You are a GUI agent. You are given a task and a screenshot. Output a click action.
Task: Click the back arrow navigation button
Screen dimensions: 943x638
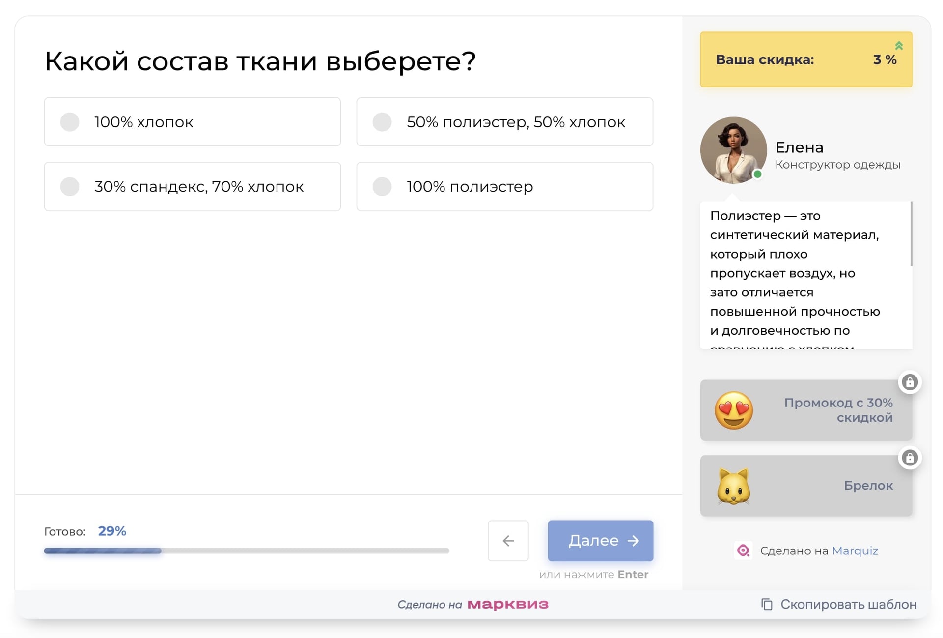pyautogui.click(x=508, y=541)
